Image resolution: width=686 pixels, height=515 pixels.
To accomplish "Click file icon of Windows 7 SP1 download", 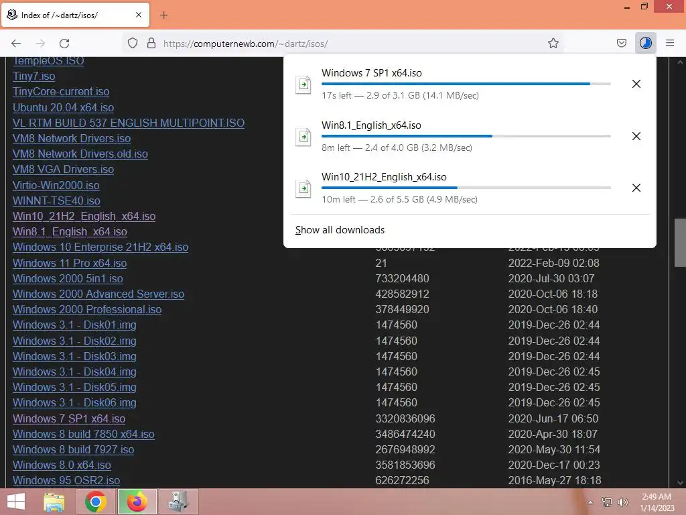I will pyautogui.click(x=303, y=84).
